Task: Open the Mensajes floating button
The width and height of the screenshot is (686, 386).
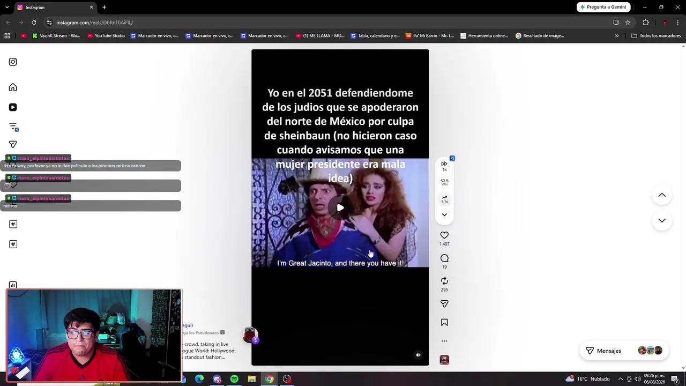Action: (623, 351)
